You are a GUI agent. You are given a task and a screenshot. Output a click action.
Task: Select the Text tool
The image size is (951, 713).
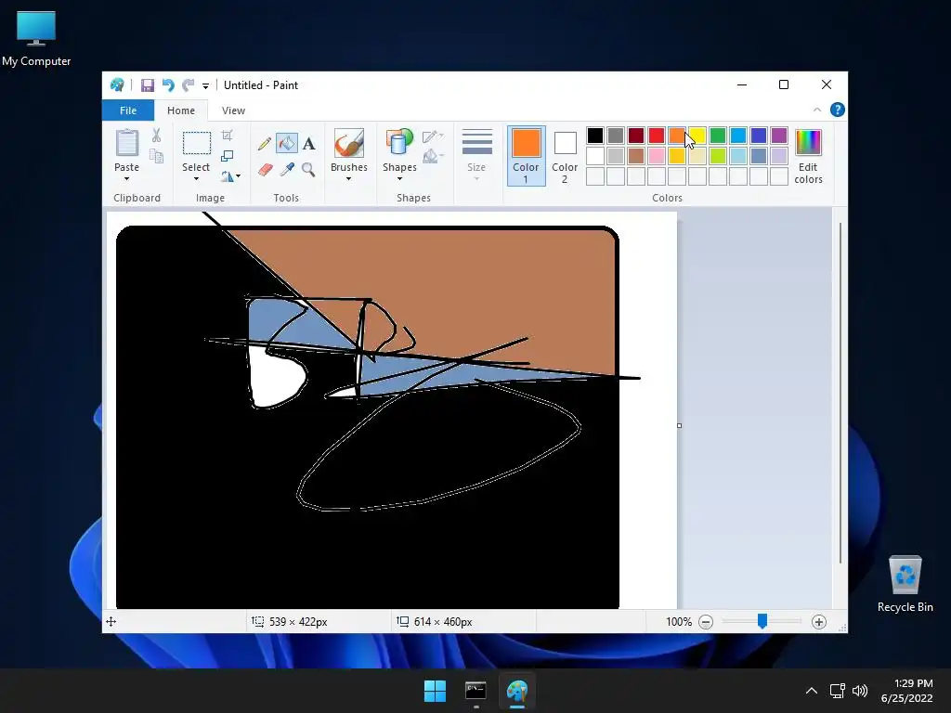[309, 144]
